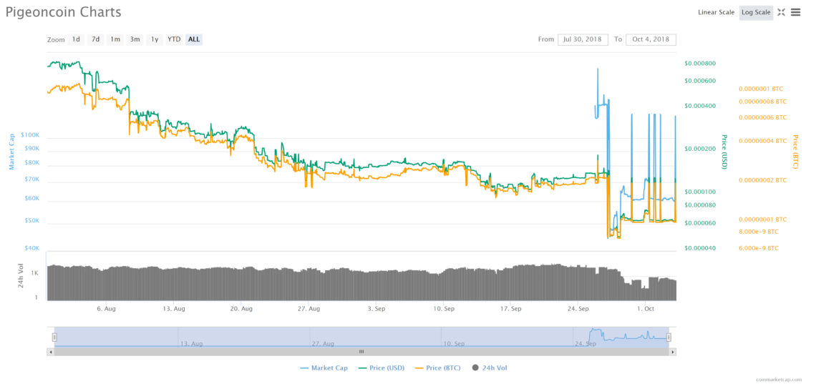Image resolution: width=816 pixels, height=384 pixels.
Task: Set zoom range to 3m
Action: tap(135, 39)
